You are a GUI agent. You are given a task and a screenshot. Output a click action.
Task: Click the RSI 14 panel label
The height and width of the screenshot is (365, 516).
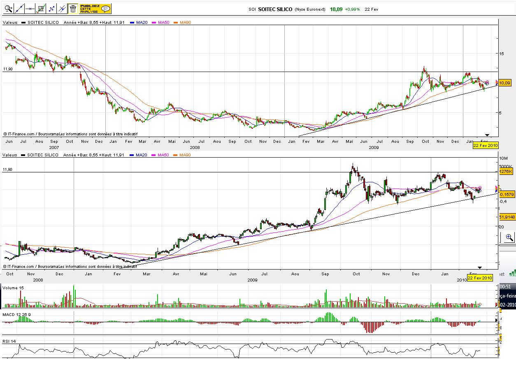[9, 341]
